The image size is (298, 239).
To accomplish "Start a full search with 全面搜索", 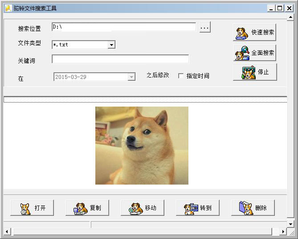I will (254, 53).
